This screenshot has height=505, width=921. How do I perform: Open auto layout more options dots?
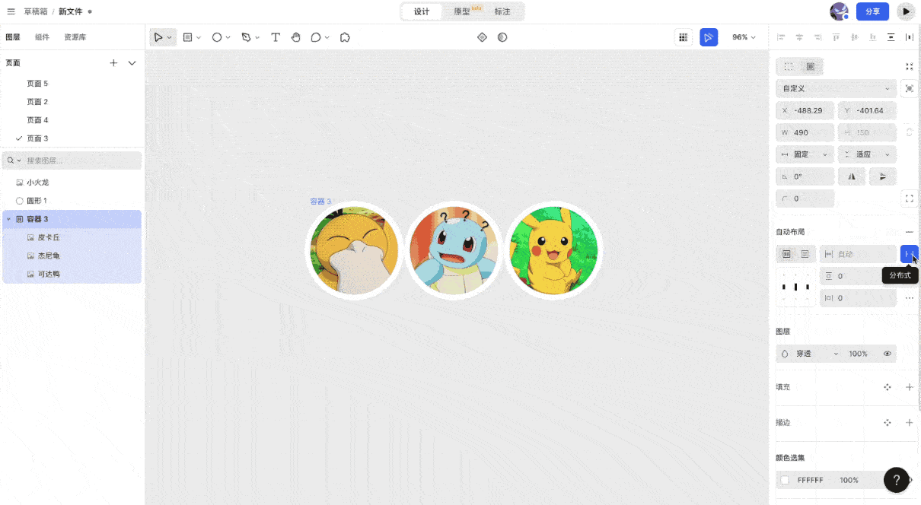909,298
